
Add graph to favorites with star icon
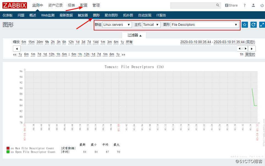click(244, 24)
